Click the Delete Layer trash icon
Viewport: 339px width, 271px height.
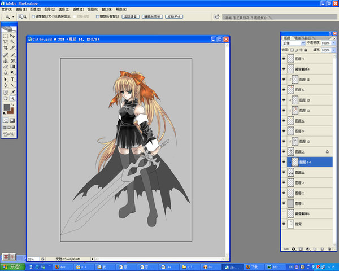click(329, 249)
